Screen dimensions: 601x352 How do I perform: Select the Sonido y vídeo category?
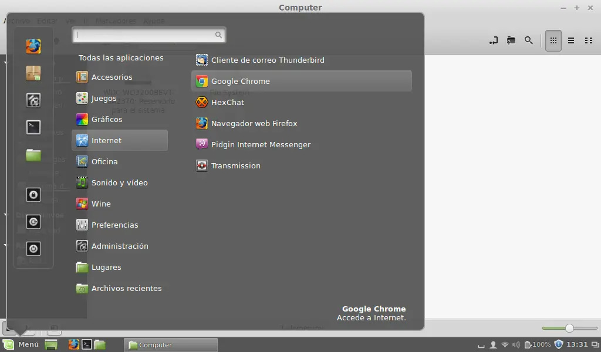point(120,182)
